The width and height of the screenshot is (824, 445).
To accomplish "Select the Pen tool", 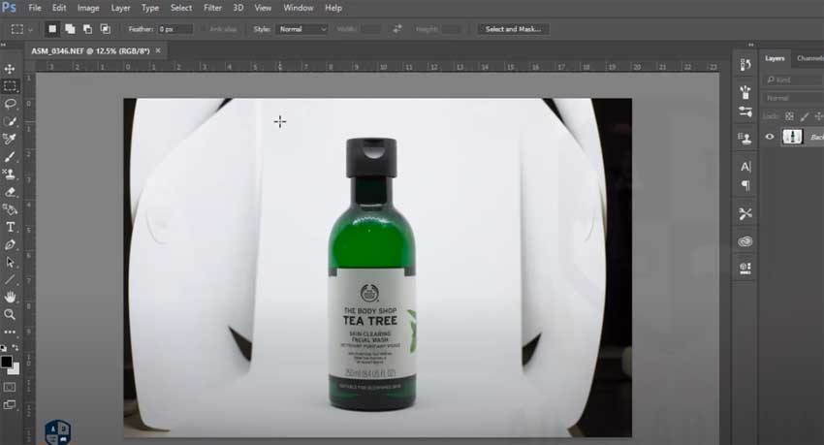I will (10, 245).
